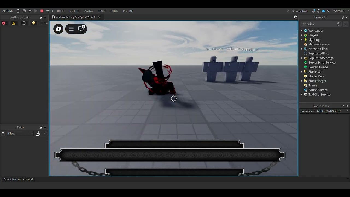
Task: Open the Assistente panel
Action: 300,11
